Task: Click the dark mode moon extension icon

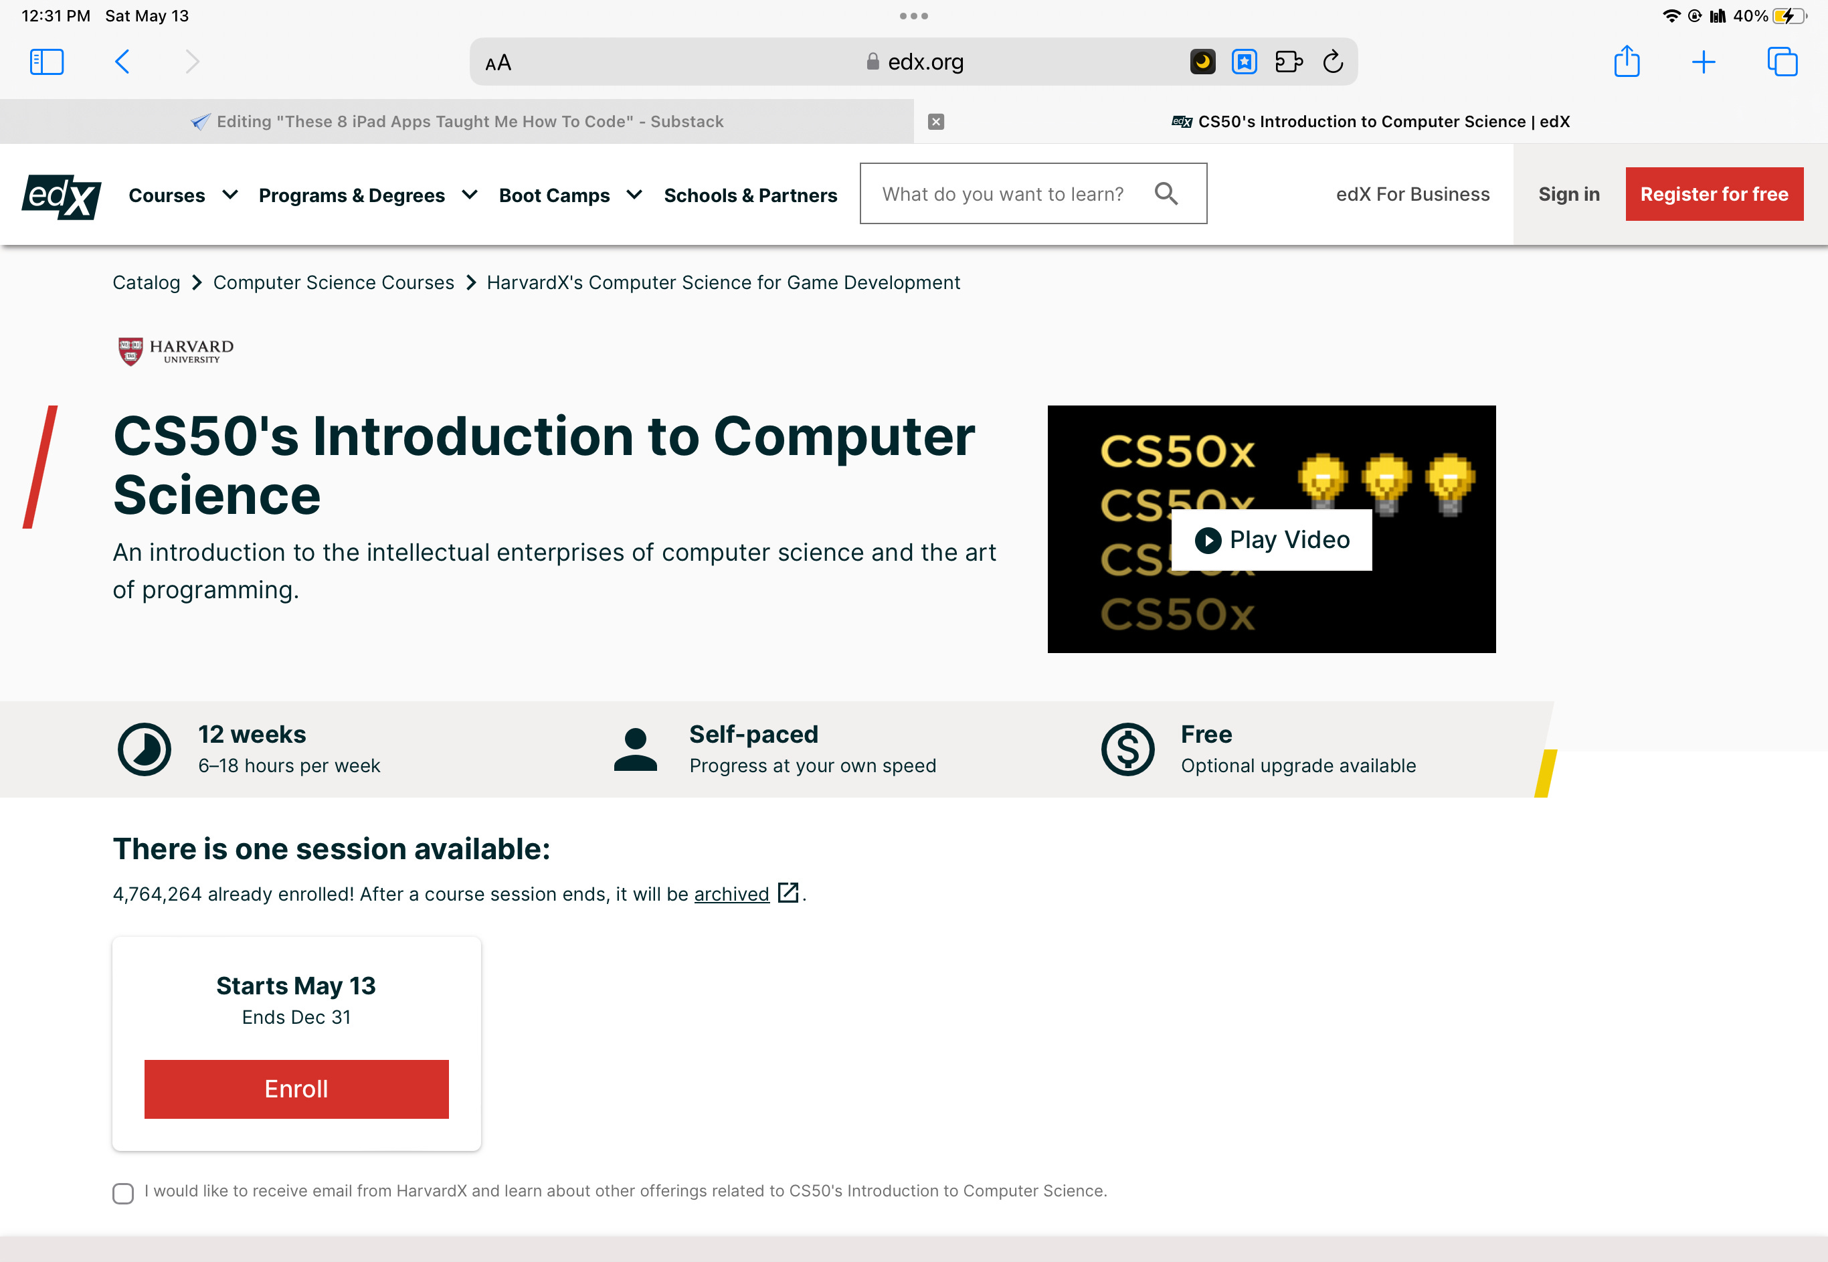Action: (x=1202, y=62)
